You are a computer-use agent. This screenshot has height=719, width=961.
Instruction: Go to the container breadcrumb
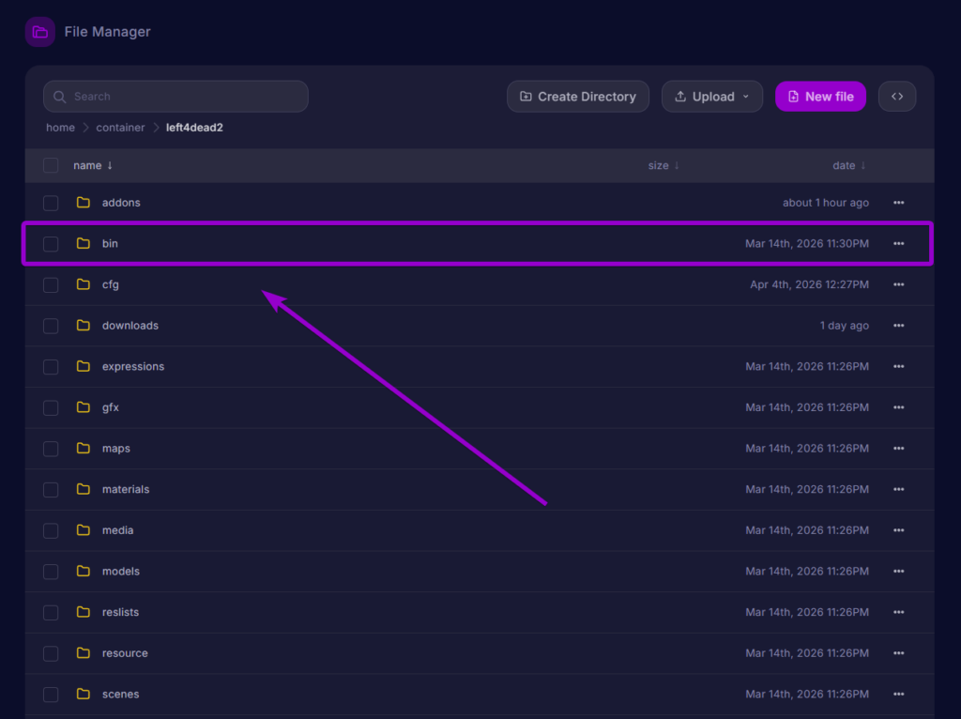point(120,128)
